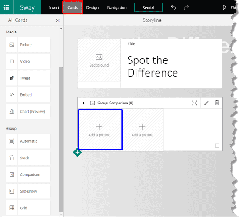Click the Media section label
The height and width of the screenshot is (217, 239).
[11, 32]
